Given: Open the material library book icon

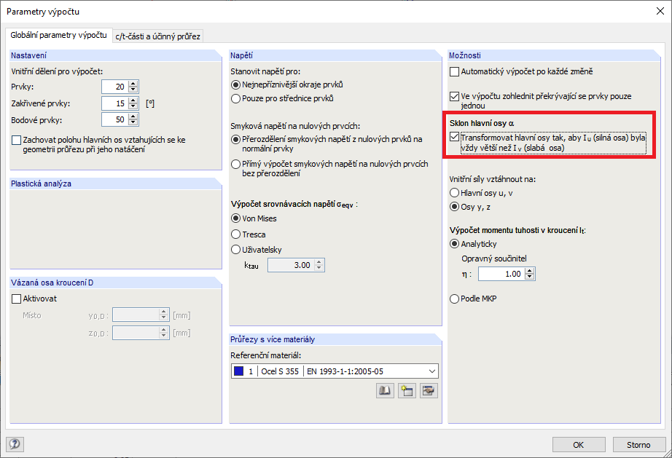Looking at the screenshot, I should [385, 390].
